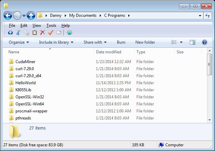Click the scrollbar up arrow
This screenshot has height=151, width=215.
click(x=210, y=51)
